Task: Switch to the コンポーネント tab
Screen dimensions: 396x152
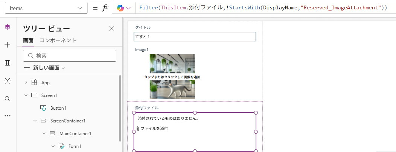Action: tap(58, 40)
